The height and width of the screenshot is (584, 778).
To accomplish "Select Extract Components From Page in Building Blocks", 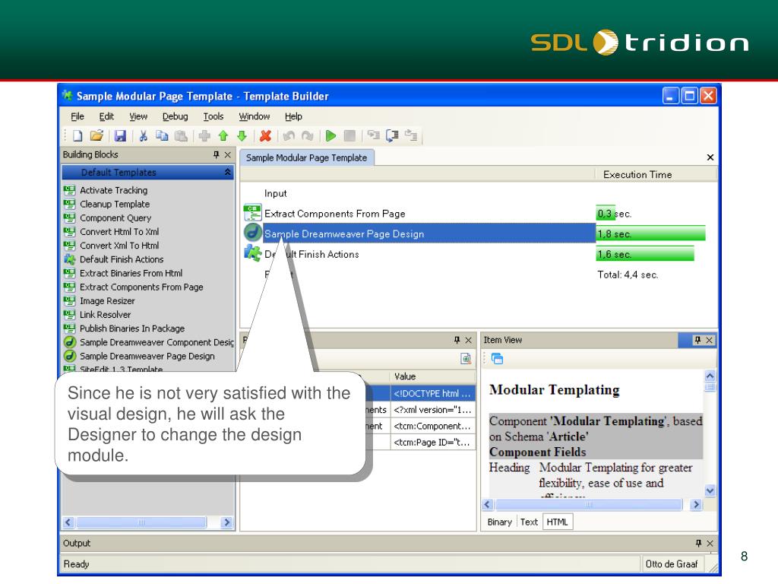I will pyautogui.click(x=141, y=287).
